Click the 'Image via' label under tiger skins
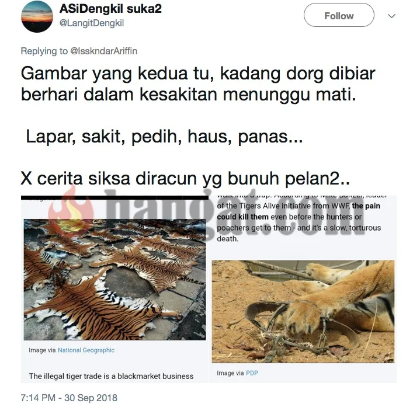Viewport: 420px width, 407px height. [42, 350]
